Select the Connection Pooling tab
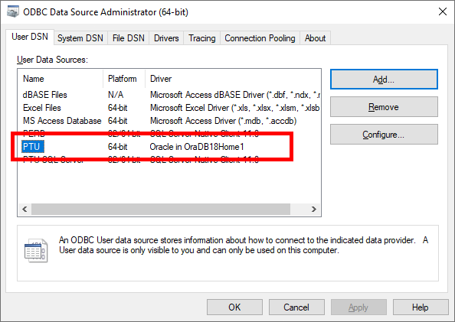Screen dimensions: 455x322 [260, 38]
